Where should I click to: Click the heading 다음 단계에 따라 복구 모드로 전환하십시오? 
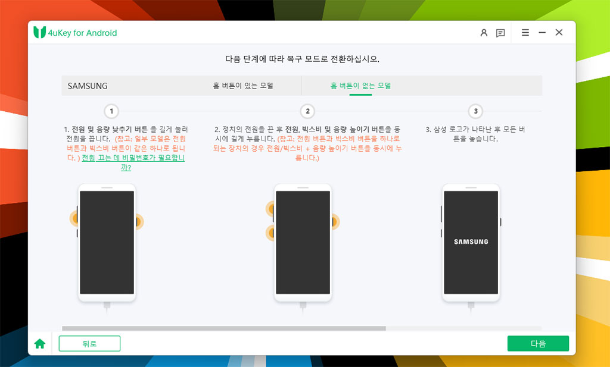(x=302, y=59)
